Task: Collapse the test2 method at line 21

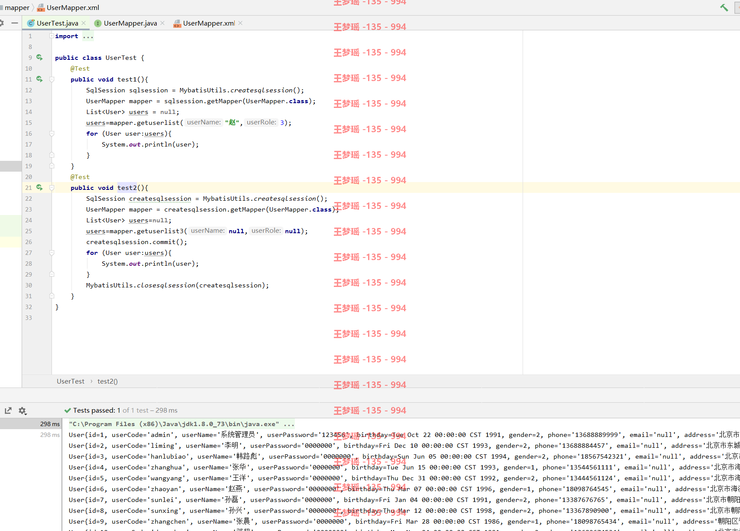Action: pos(52,188)
